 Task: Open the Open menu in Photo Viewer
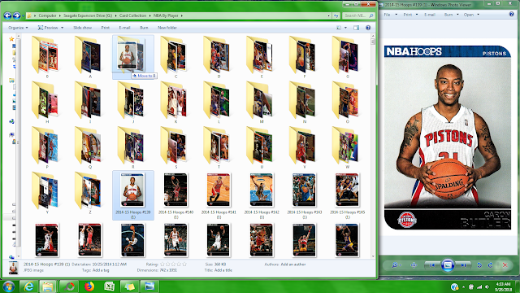[x=469, y=15]
